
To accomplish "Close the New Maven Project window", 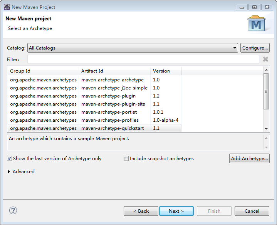I will 267,7.
